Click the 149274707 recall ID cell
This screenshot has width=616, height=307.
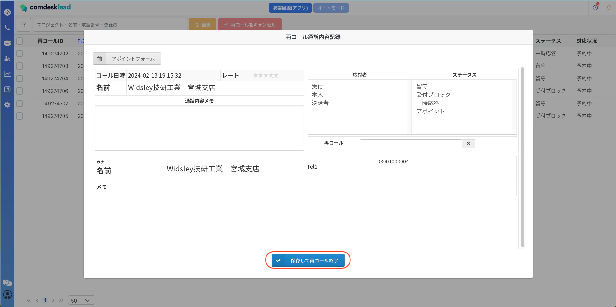[55, 104]
